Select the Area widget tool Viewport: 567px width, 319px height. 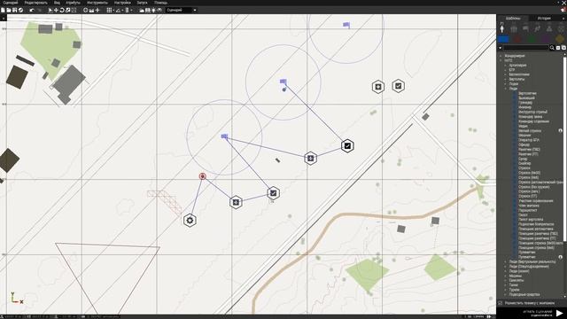(74, 10)
